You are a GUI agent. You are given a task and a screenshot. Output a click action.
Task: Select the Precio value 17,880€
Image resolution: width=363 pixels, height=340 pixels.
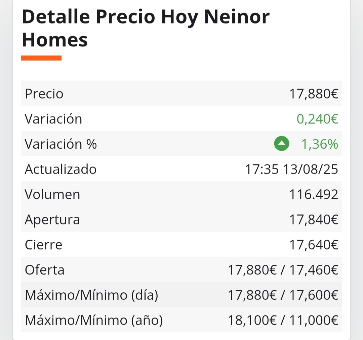tap(314, 94)
